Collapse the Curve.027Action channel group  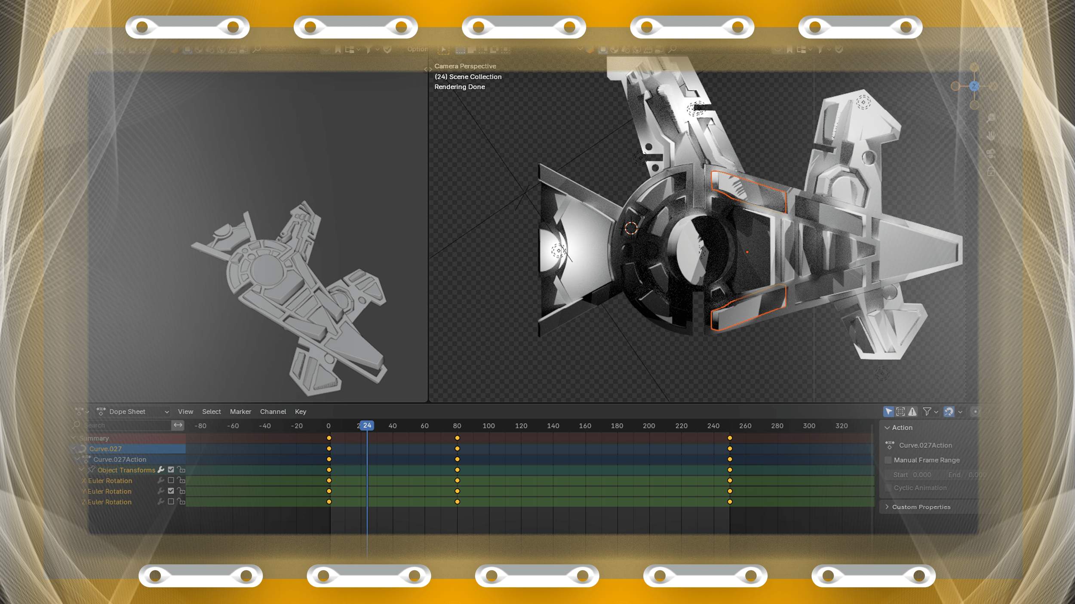click(x=77, y=459)
